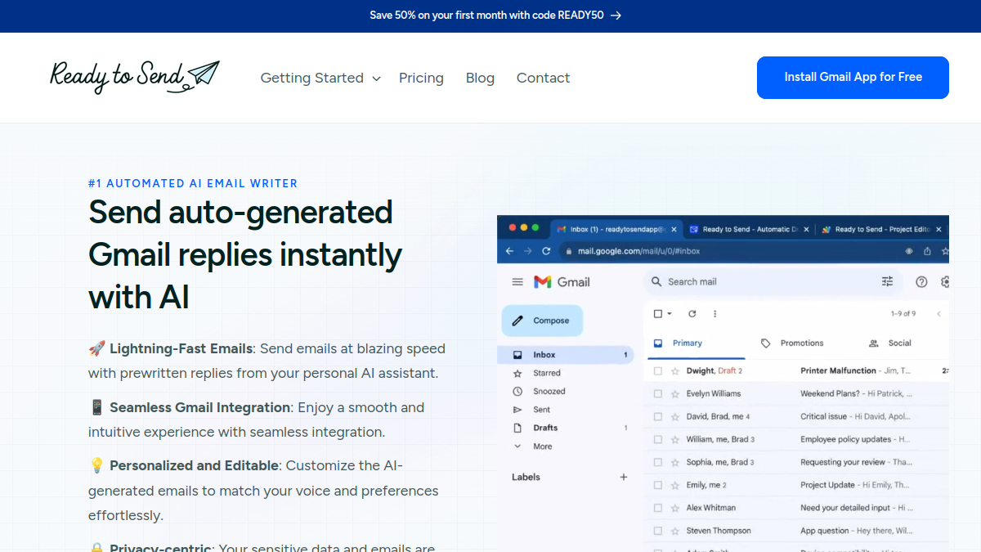Screen dimensions: 981x552
Task: Click Install Gmail App for Free button
Action: click(853, 77)
